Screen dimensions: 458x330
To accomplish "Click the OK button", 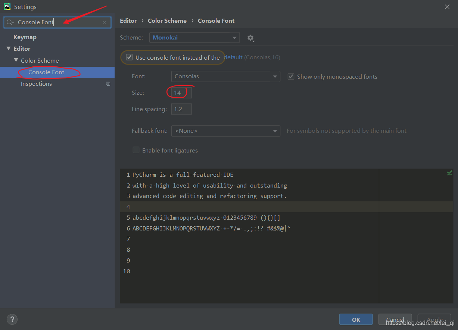I will [x=356, y=320].
